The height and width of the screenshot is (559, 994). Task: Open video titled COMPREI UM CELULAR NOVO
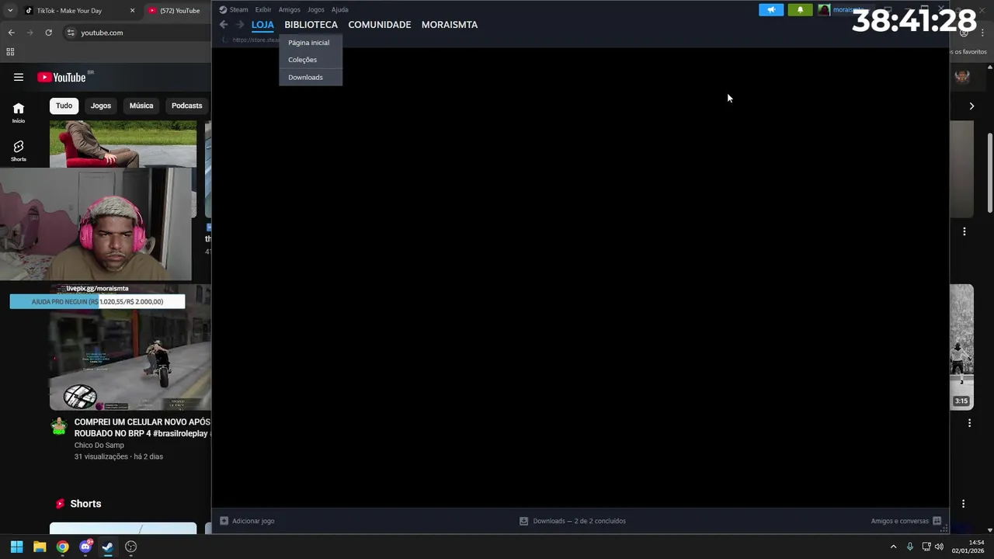pos(142,428)
